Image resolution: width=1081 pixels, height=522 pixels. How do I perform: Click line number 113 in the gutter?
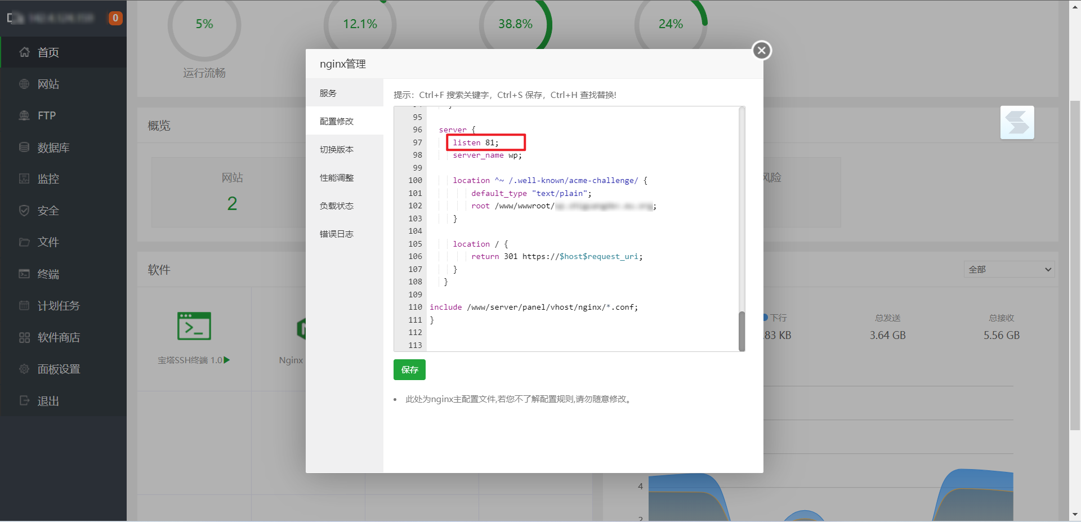click(415, 345)
